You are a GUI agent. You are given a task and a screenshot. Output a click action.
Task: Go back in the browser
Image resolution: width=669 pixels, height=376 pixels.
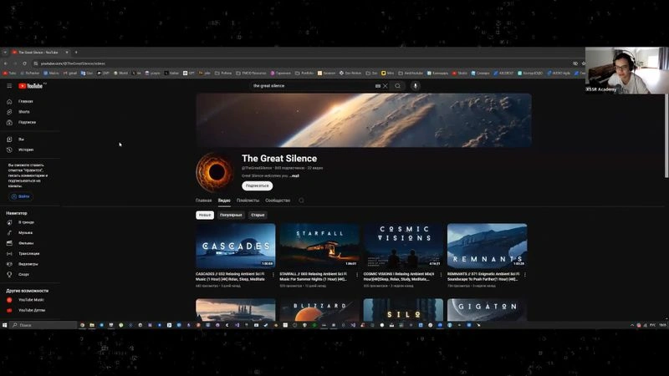tap(6, 64)
